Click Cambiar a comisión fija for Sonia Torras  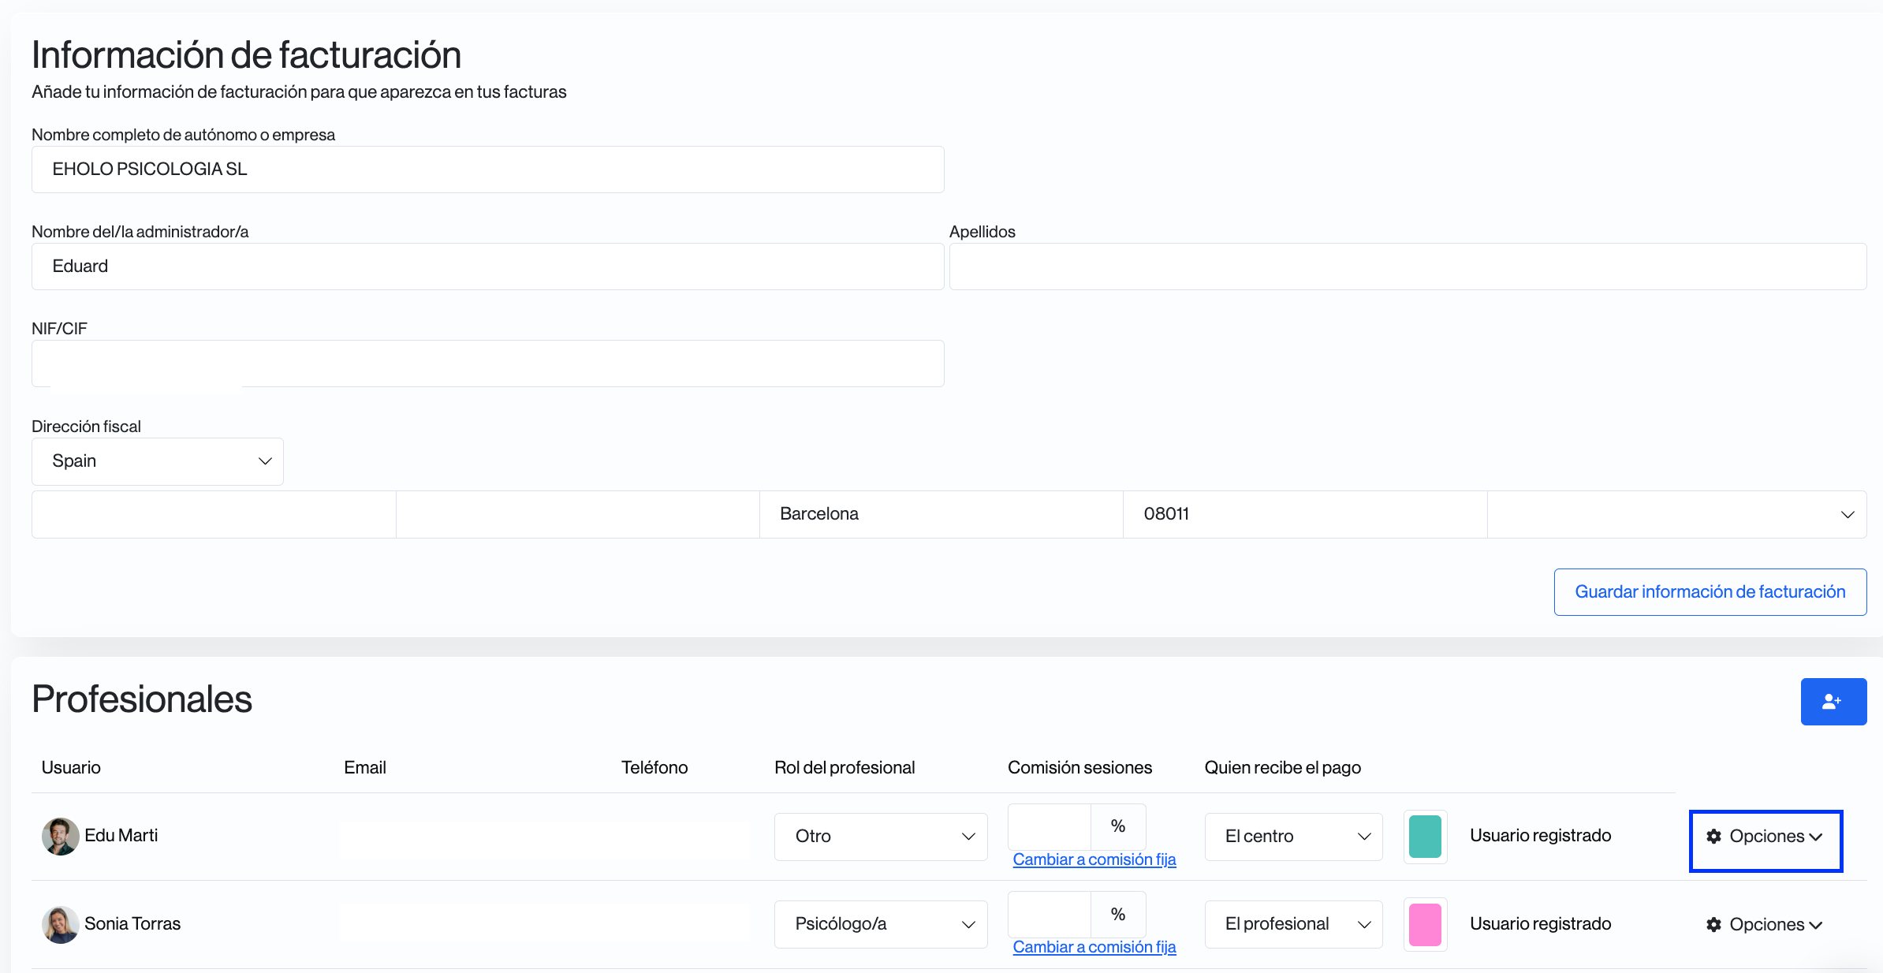[x=1094, y=947]
